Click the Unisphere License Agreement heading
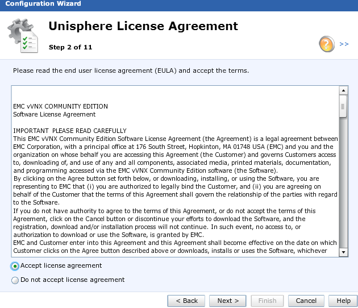358x308 pixels. tap(143, 26)
